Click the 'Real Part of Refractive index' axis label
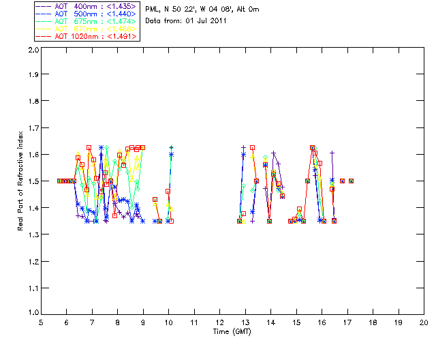This screenshot has height=349, width=436. pos(20,181)
